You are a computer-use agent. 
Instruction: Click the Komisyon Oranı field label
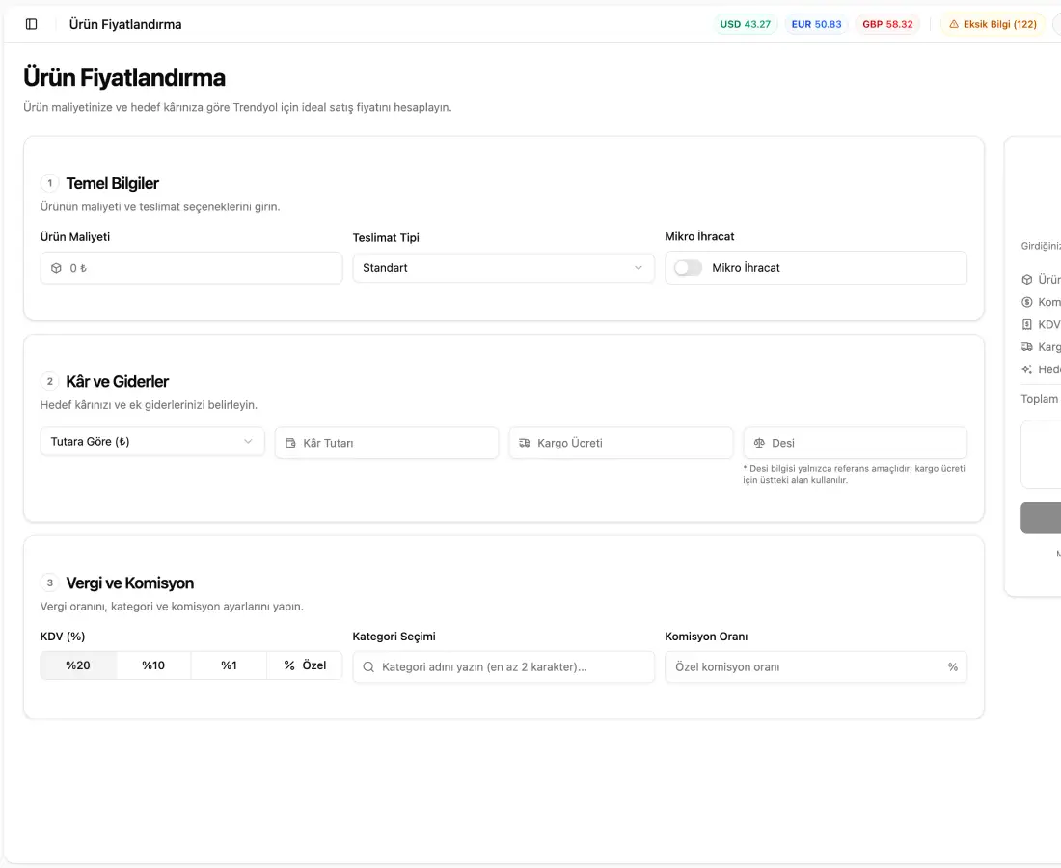point(706,637)
